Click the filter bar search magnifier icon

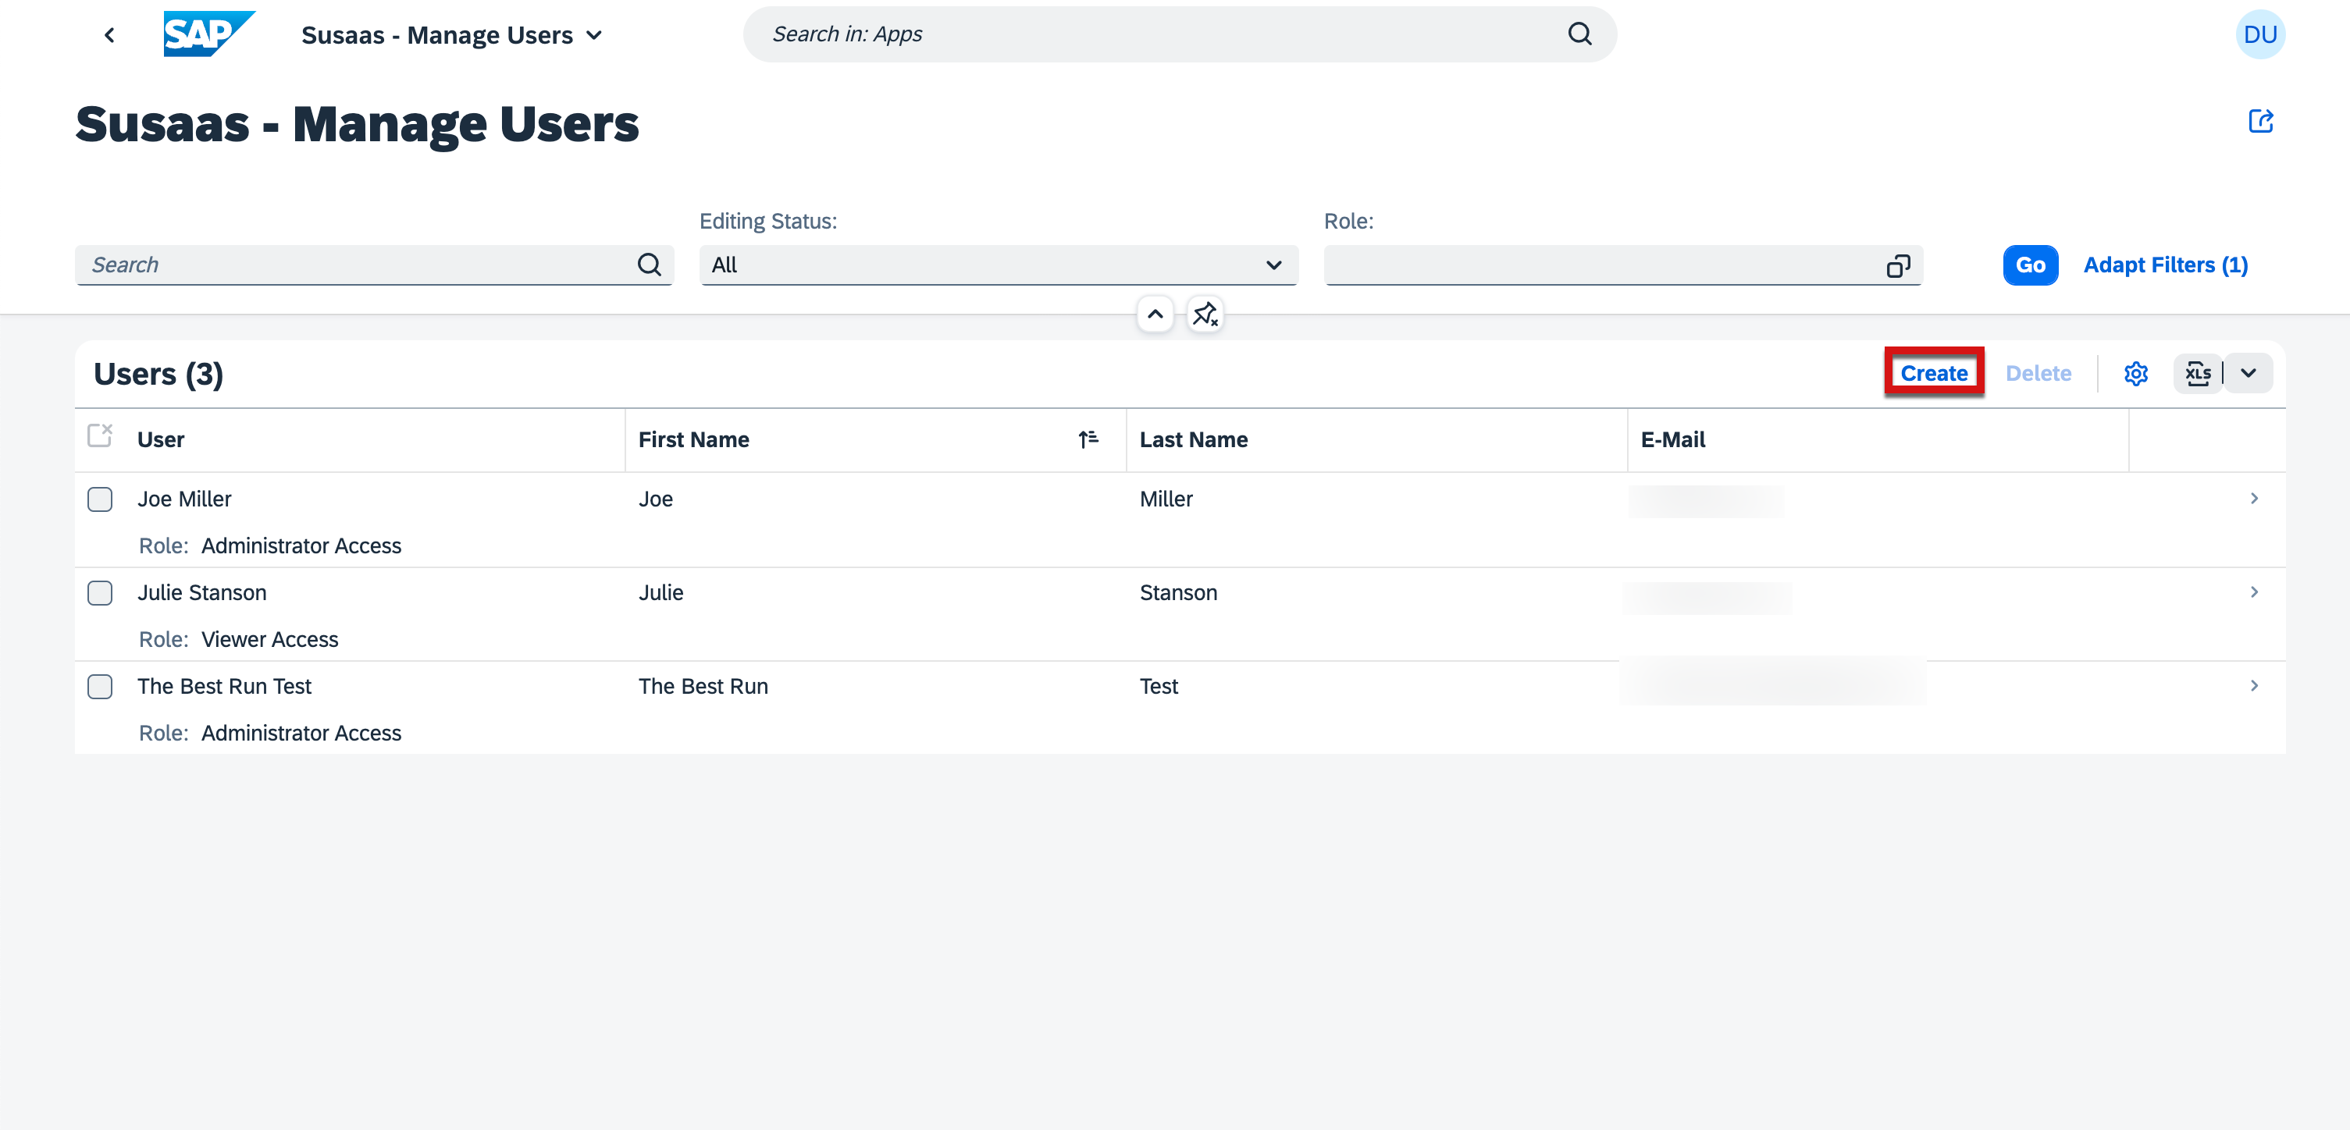point(649,265)
